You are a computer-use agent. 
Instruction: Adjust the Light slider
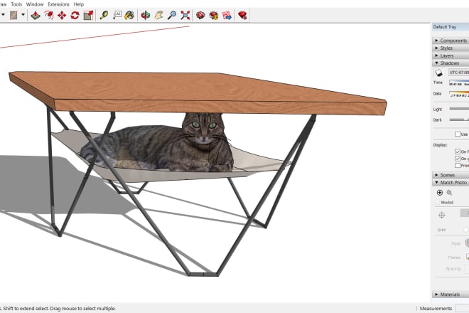(459, 109)
